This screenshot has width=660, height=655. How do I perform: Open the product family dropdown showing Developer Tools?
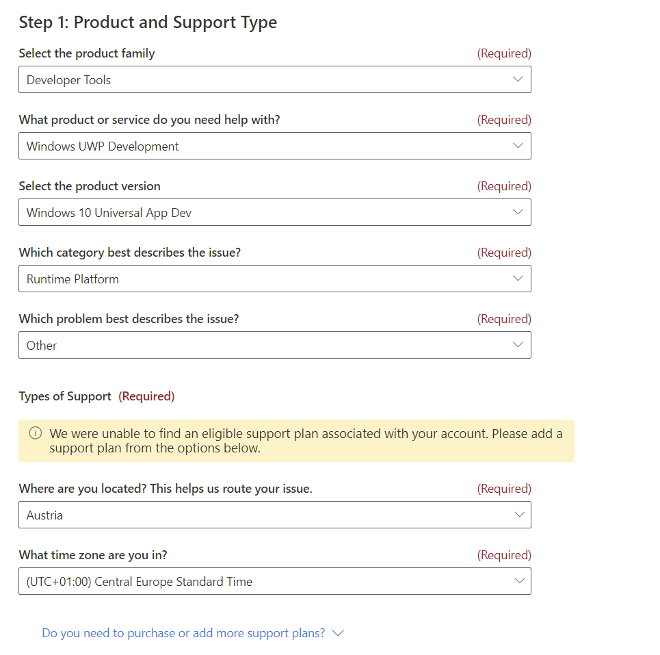click(274, 79)
